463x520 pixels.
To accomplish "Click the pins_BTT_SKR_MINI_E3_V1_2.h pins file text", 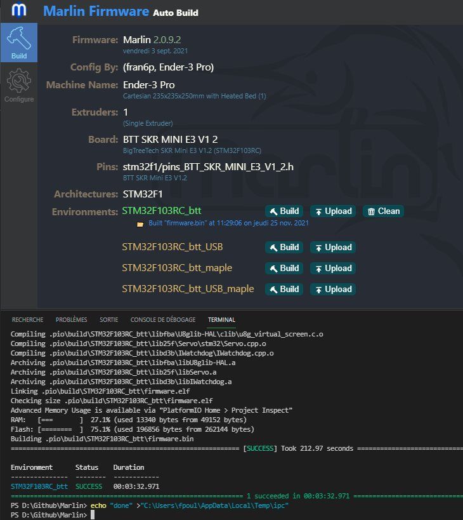I will coord(208,166).
